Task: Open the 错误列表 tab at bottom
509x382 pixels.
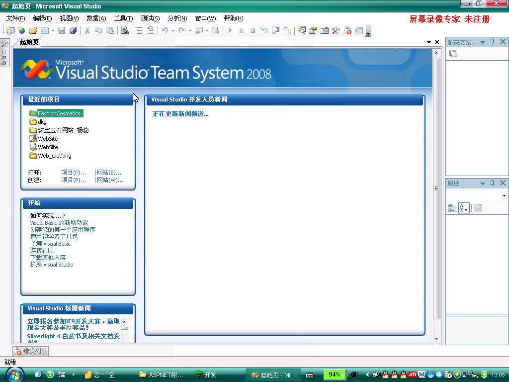Action: tap(31, 351)
